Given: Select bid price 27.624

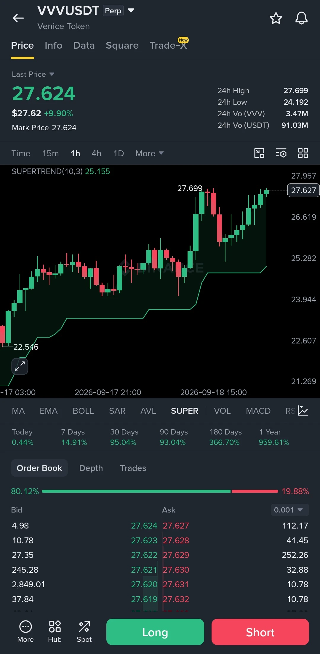Looking at the screenshot, I should click(144, 526).
